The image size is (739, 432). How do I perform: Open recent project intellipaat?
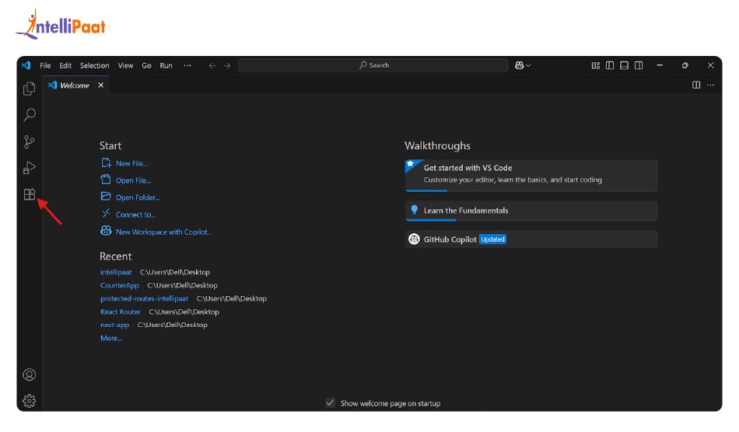(x=116, y=272)
